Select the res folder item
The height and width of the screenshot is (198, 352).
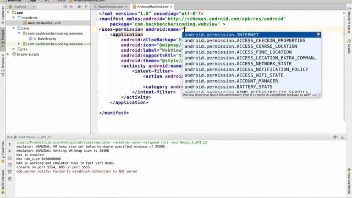(25, 49)
